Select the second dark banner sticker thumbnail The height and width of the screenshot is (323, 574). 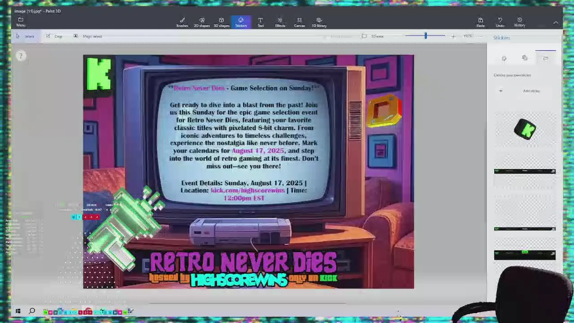[x=525, y=229]
